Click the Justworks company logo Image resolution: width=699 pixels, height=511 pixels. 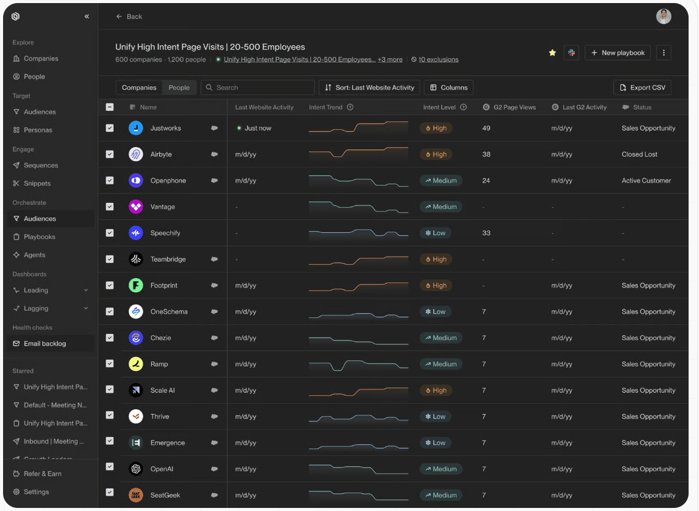136,128
